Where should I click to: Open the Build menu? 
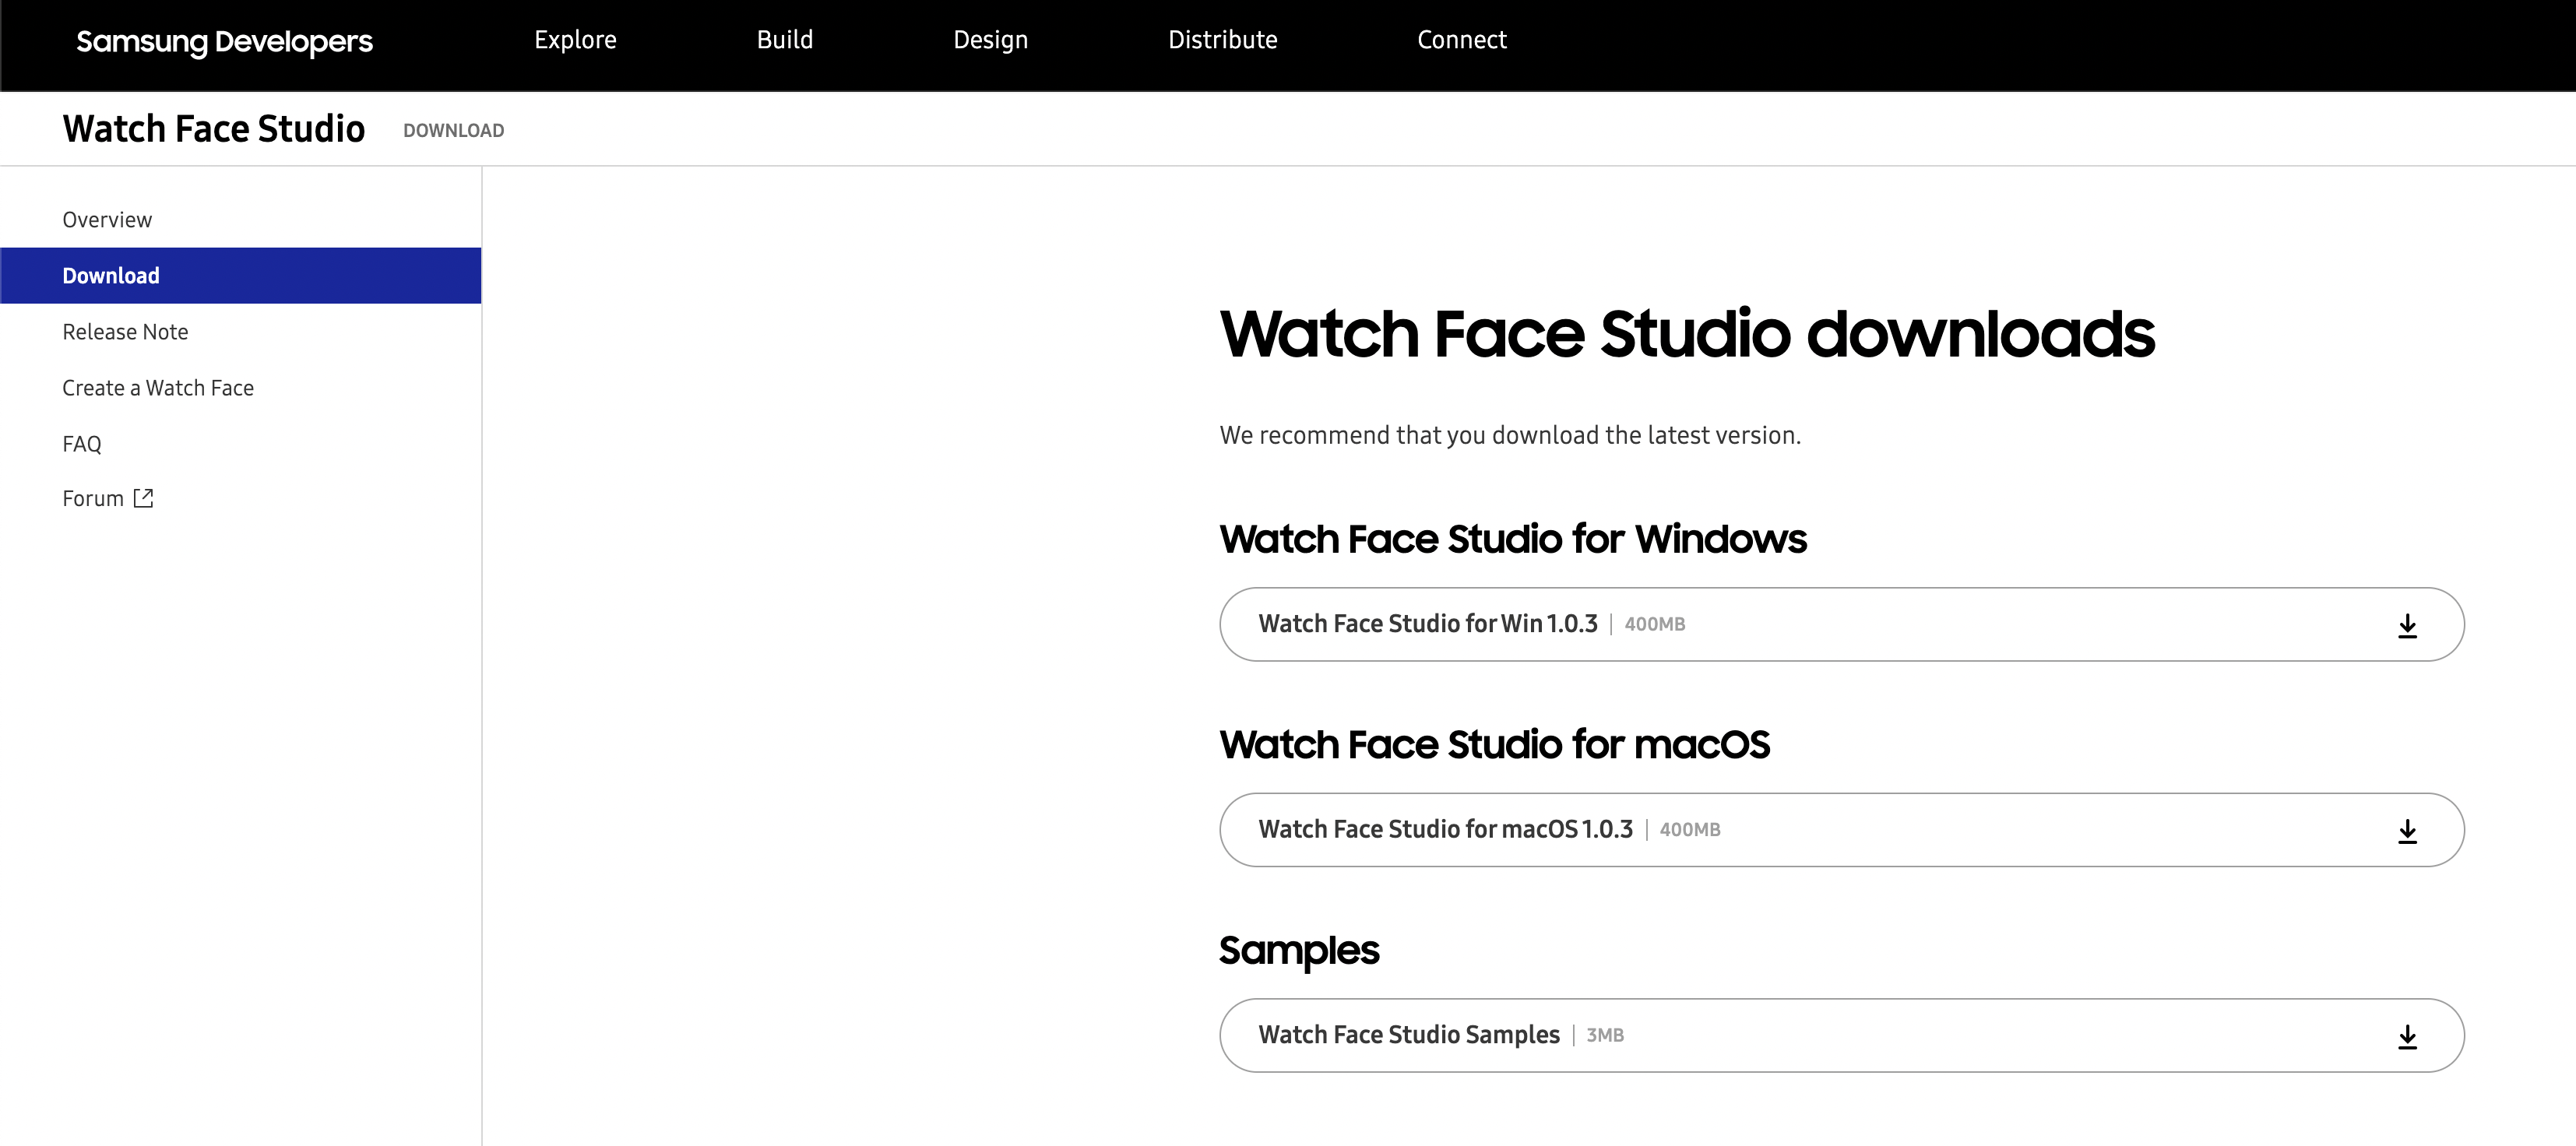click(x=784, y=40)
